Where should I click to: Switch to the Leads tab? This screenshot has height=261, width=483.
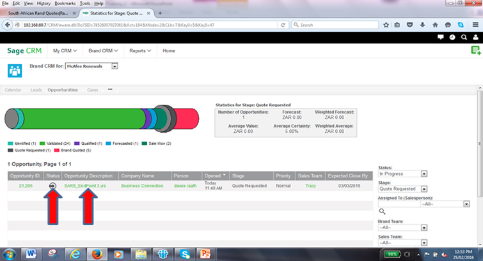coord(36,90)
